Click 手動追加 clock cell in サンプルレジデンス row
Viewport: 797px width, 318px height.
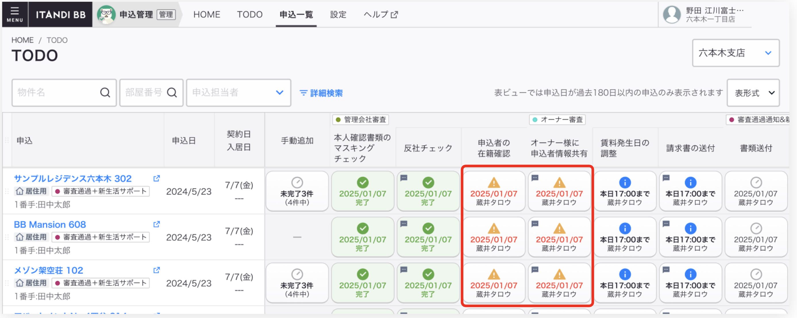point(297,191)
